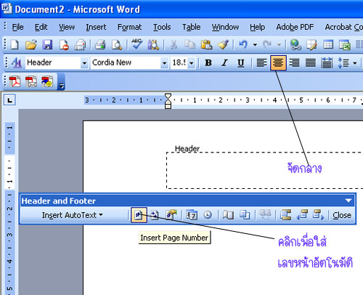This screenshot has width=363, height=295.
Task: Open the Insert menu
Action: (x=96, y=27)
